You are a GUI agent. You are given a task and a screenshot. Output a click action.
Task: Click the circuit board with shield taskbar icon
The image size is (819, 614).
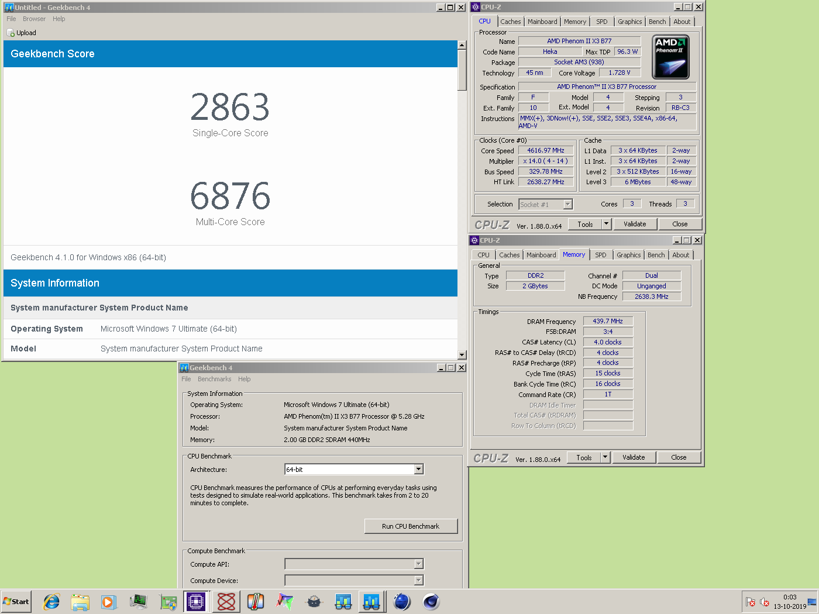[x=168, y=601]
